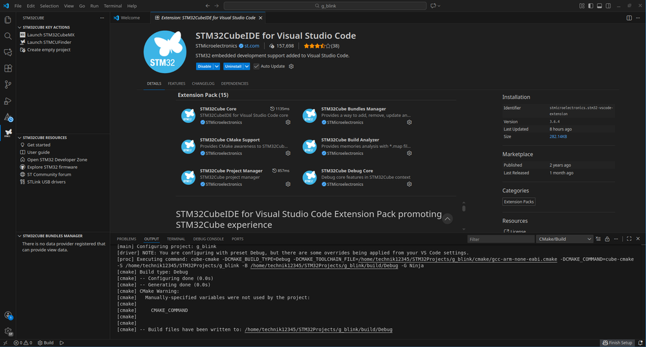The height and width of the screenshot is (347, 646).
Task: Click the g_blink command center search box
Action: coord(325,6)
